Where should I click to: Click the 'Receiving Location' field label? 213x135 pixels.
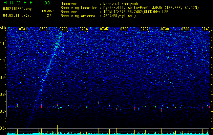coord(79,8)
